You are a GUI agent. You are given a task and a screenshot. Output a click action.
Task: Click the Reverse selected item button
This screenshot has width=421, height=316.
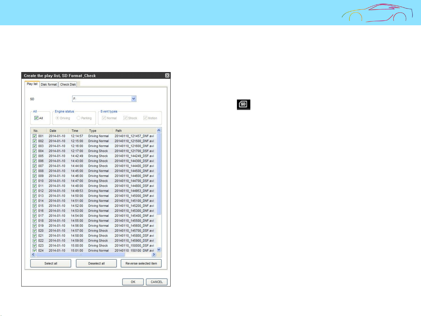(x=141, y=263)
